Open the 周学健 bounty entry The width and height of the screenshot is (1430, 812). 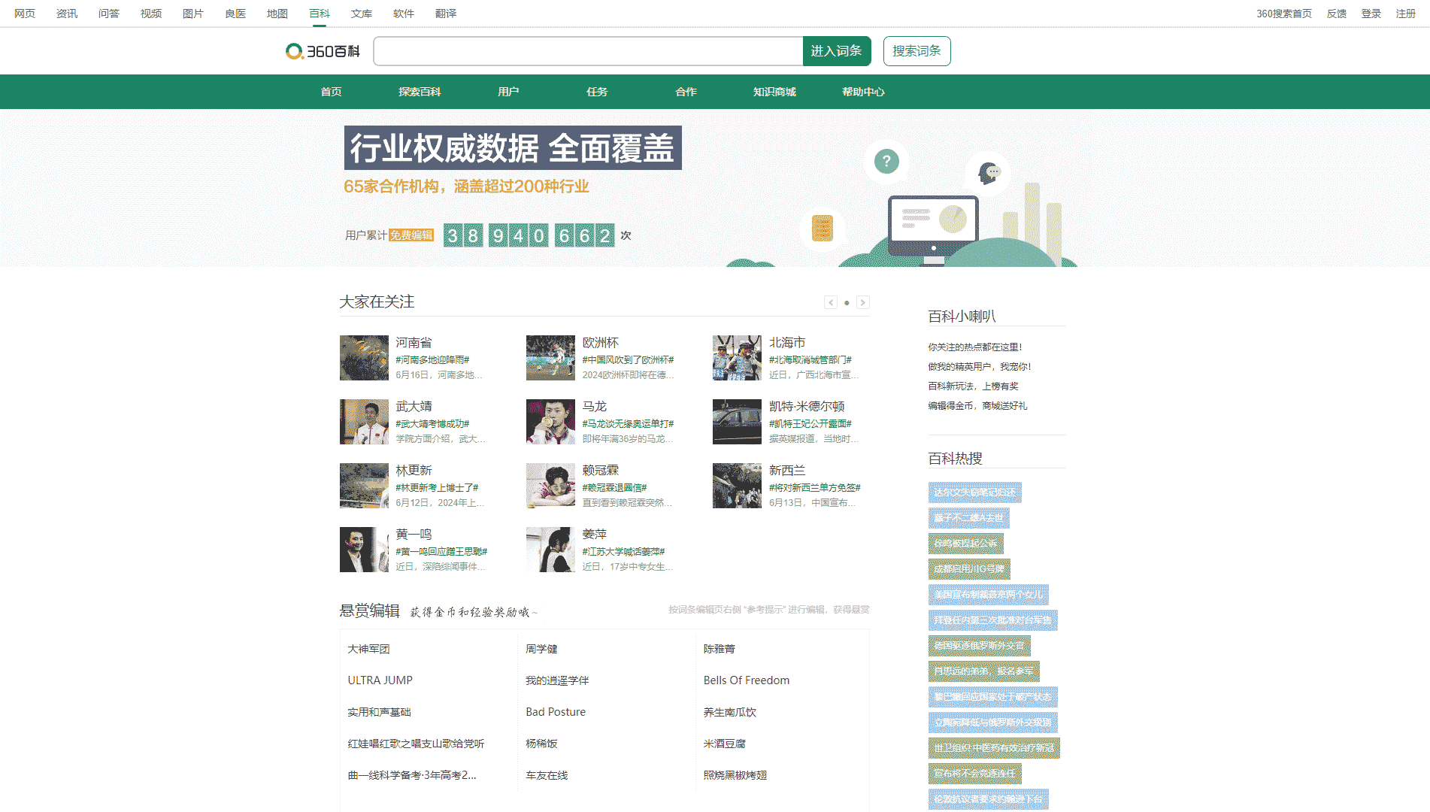[541, 649]
